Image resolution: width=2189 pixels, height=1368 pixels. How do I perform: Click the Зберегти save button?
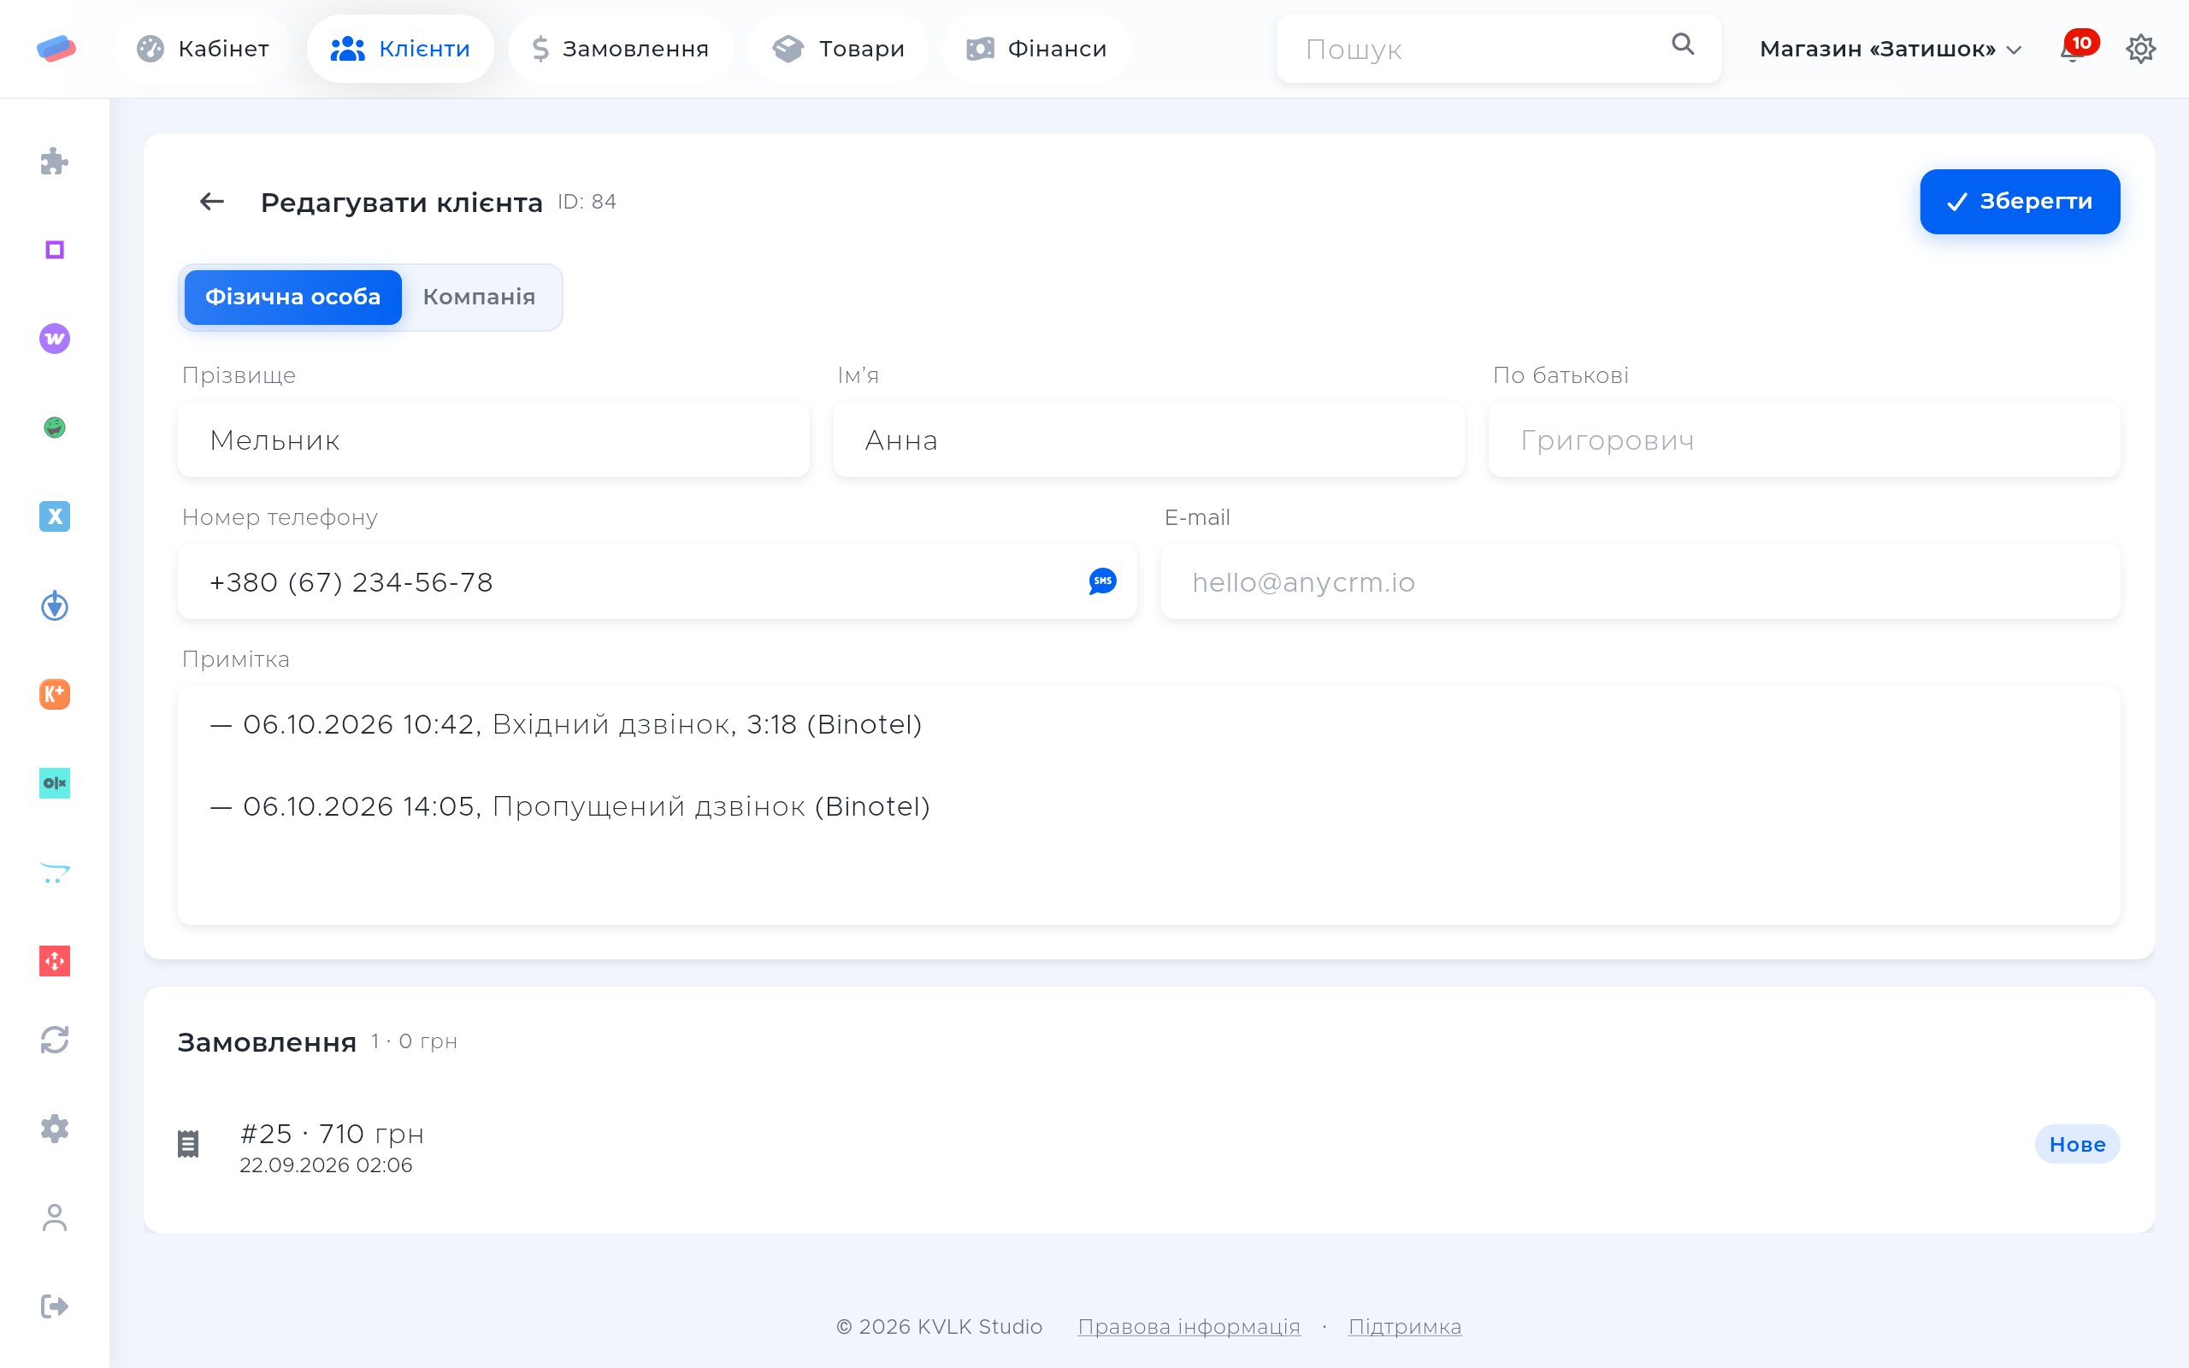tap(2020, 201)
